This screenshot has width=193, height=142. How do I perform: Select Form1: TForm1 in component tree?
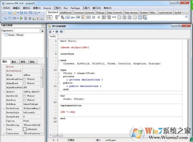pos(16,35)
